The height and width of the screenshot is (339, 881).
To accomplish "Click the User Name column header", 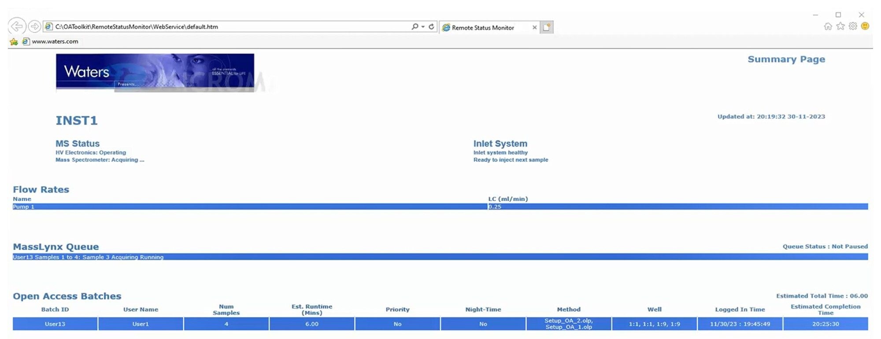I will click(x=141, y=310).
